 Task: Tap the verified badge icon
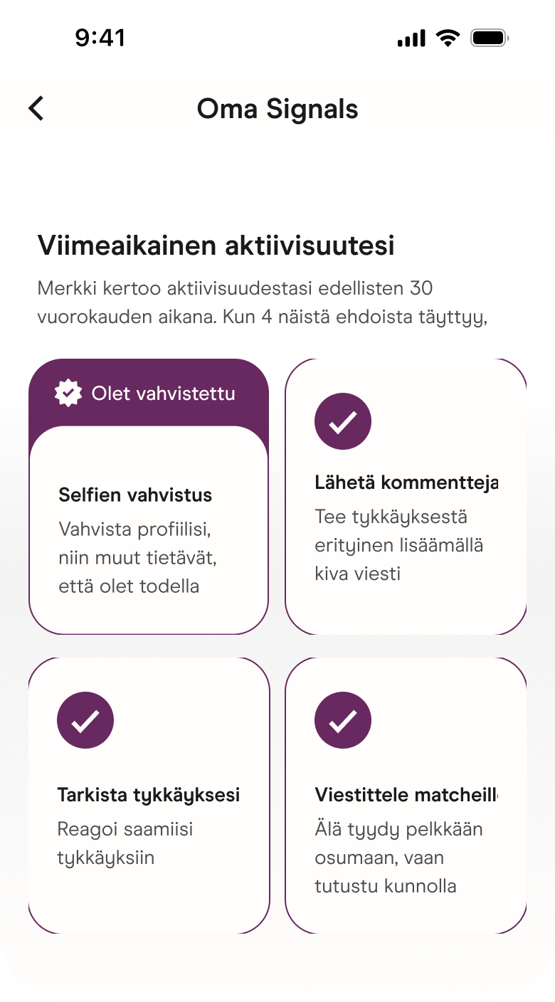(68, 393)
